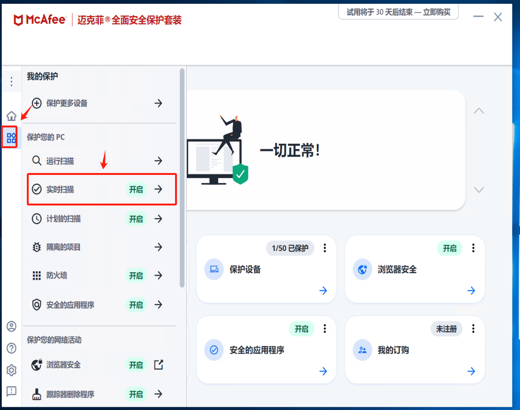
Task: Open more options on 我的订购 card
Action: 473,329
